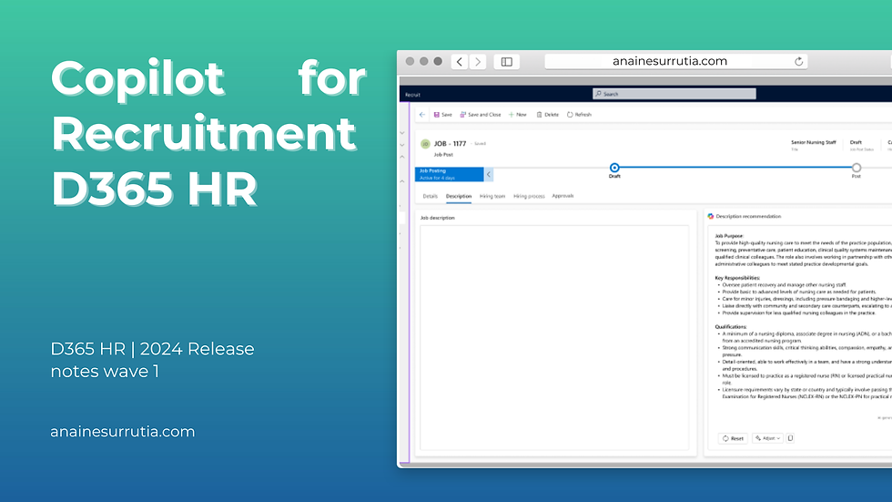Go forward with the browser forward arrow

pos(478,61)
